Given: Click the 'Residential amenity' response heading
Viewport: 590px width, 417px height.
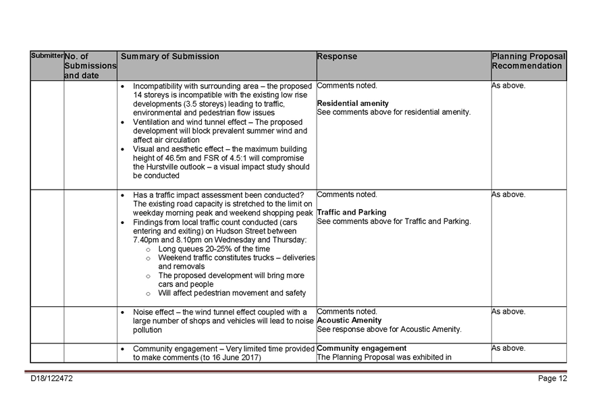Looking at the screenshot, I should pyautogui.click(x=352, y=103).
